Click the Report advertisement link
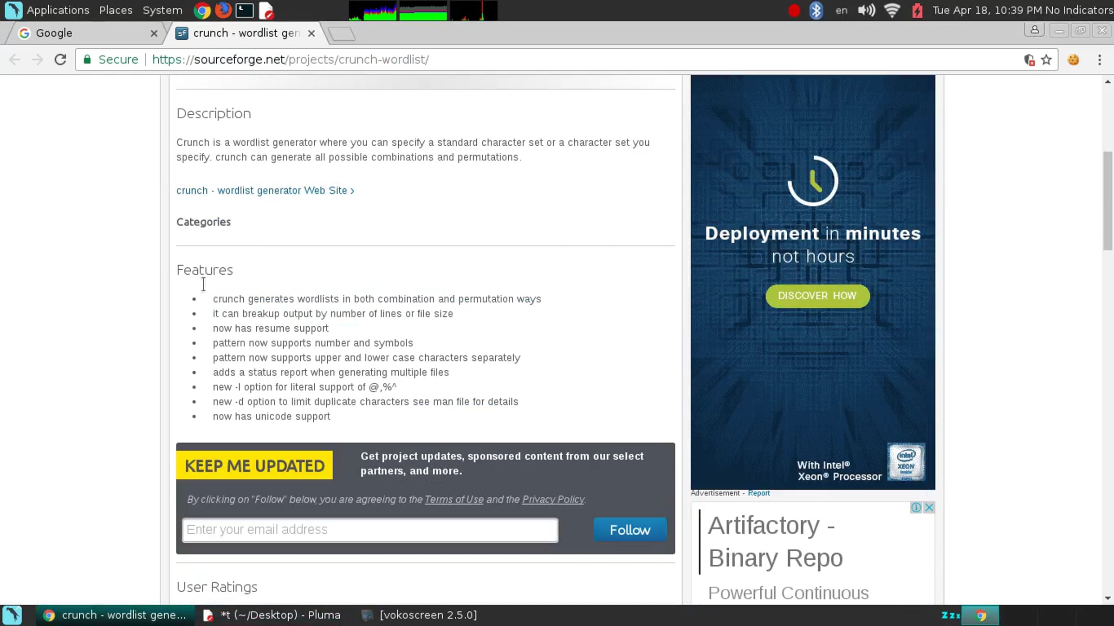 (758, 493)
